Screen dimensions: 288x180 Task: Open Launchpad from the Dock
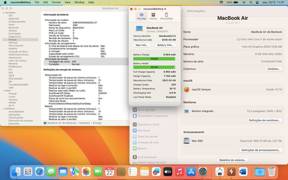click(28, 172)
